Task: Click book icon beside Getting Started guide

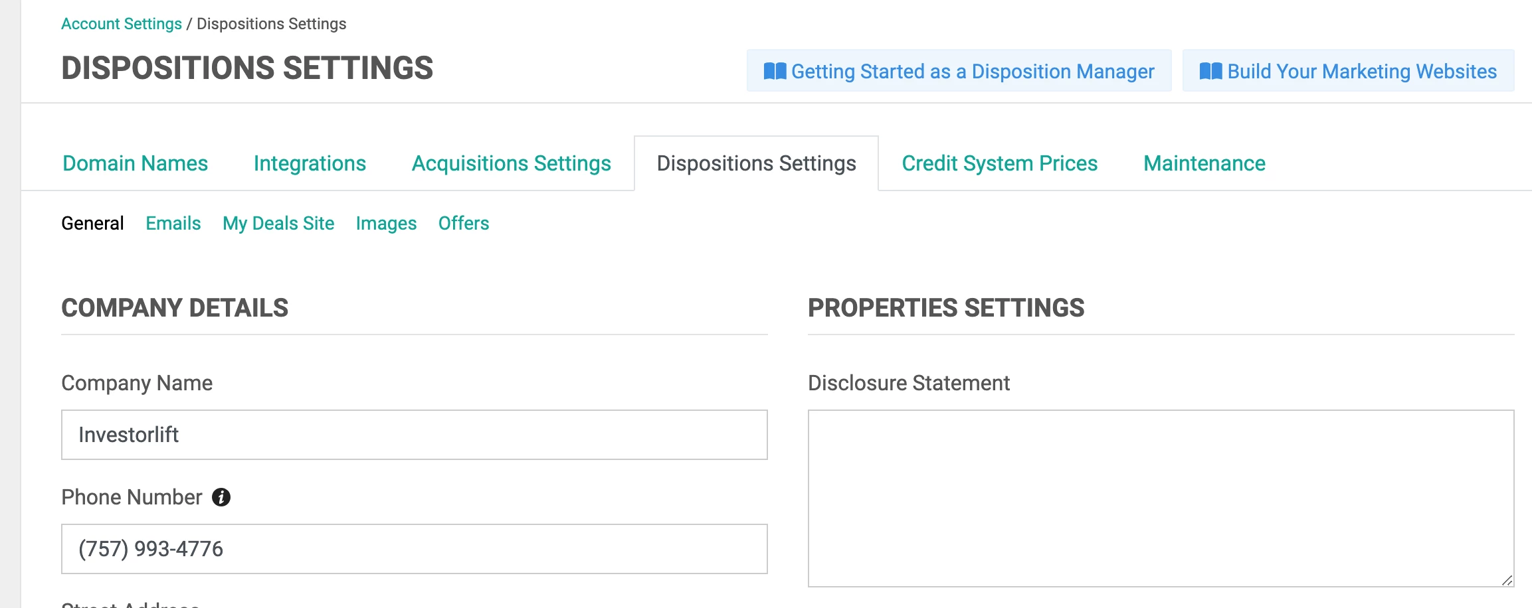Action: [775, 71]
